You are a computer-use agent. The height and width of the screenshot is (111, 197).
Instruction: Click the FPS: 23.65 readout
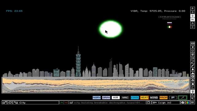coord(14,11)
